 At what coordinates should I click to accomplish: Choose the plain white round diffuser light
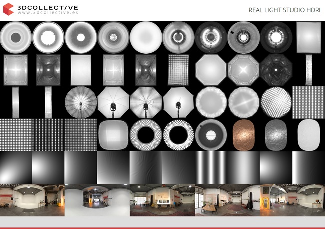[x=146, y=37]
